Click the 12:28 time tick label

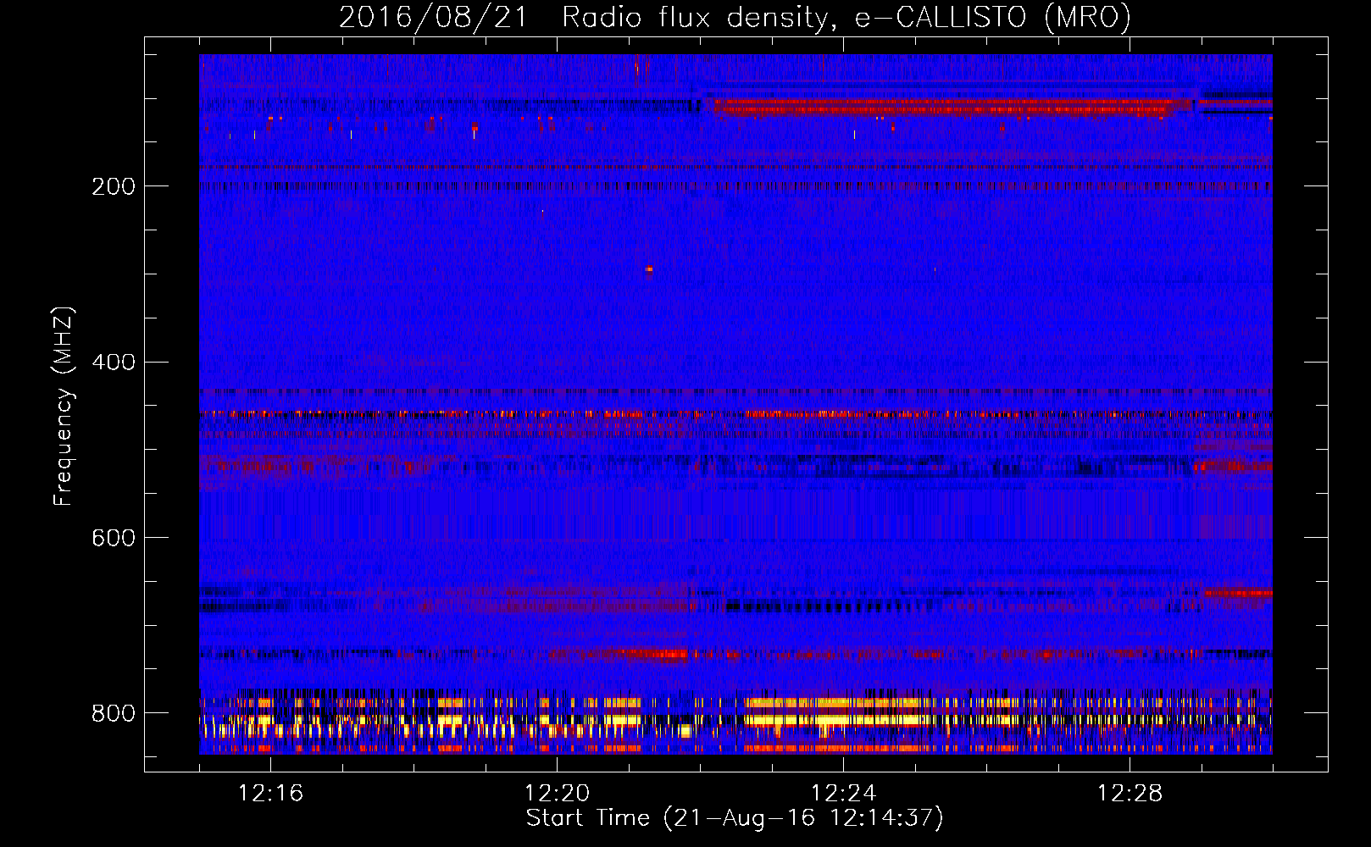coord(1130,794)
